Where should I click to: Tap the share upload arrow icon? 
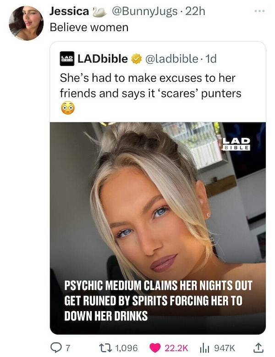coord(259,347)
